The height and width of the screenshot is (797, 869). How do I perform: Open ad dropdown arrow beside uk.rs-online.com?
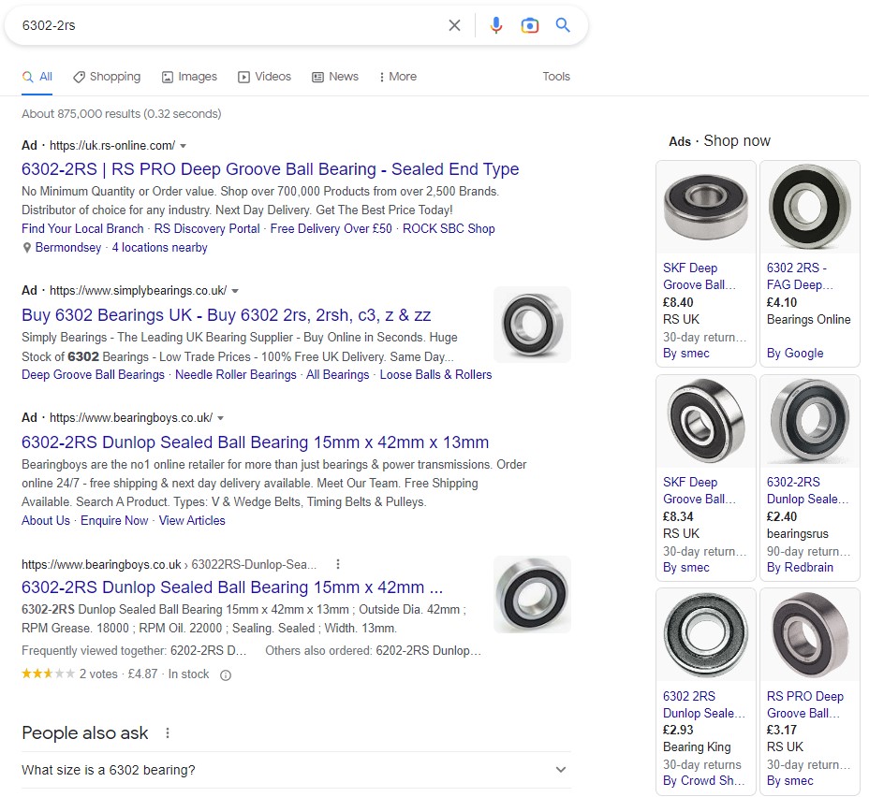pos(184,146)
